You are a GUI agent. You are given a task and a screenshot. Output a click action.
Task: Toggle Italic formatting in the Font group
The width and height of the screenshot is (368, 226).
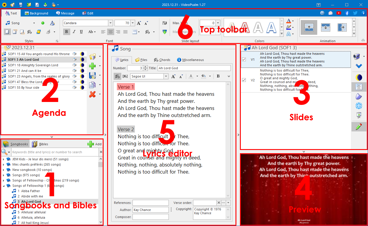pyautogui.click(x=74, y=32)
